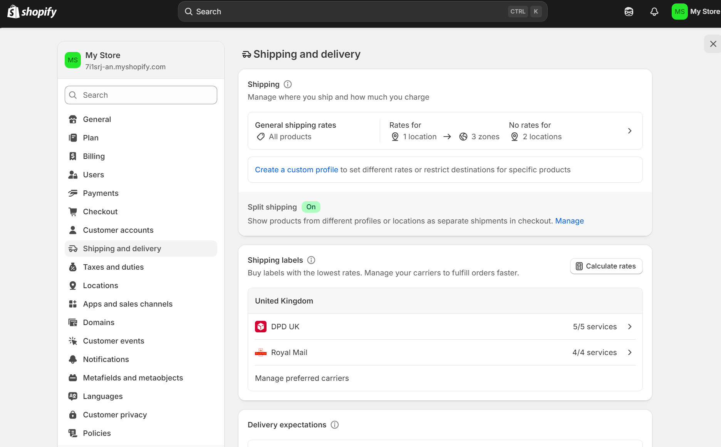Viewport: 721px width, 447px height.
Task: Open the Customer accounts settings
Action: tap(118, 230)
